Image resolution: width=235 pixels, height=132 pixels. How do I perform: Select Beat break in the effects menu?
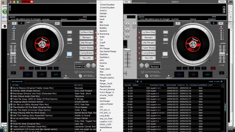104,25
